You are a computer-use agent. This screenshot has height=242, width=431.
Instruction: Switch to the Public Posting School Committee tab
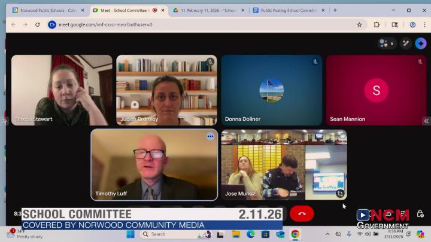coord(285,10)
